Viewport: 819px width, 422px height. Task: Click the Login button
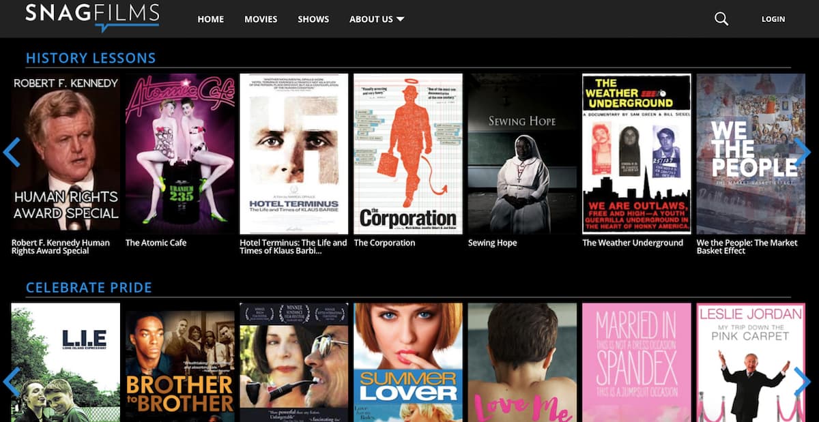(x=773, y=19)
